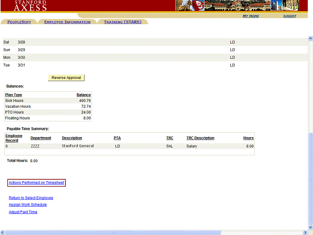Open the PeopleSoft tab
Image resolution: width=313 pixels, height=235 pixels.
(x=20, y=22)
